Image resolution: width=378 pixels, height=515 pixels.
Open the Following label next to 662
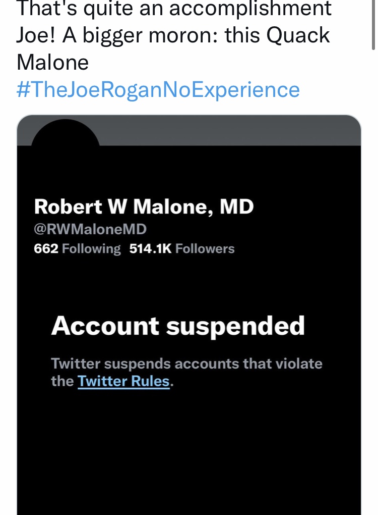(91, 248)
